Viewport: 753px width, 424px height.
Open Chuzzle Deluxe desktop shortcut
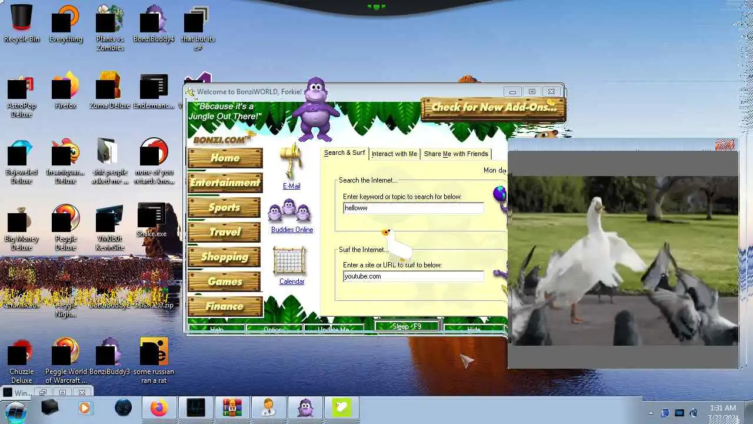click(x=22, y=360)
